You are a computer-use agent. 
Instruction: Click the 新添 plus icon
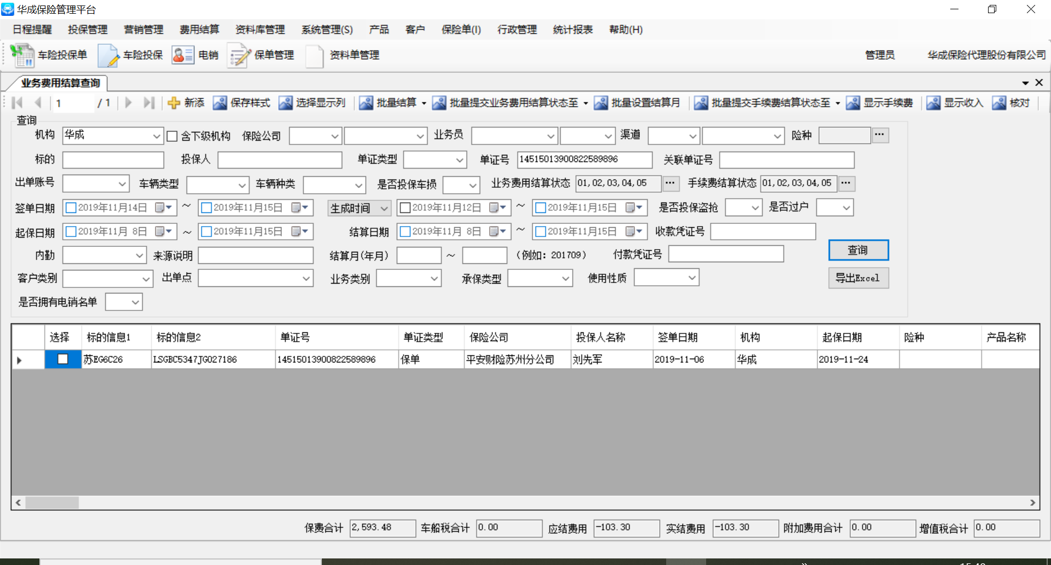click(x=174, y=103)
